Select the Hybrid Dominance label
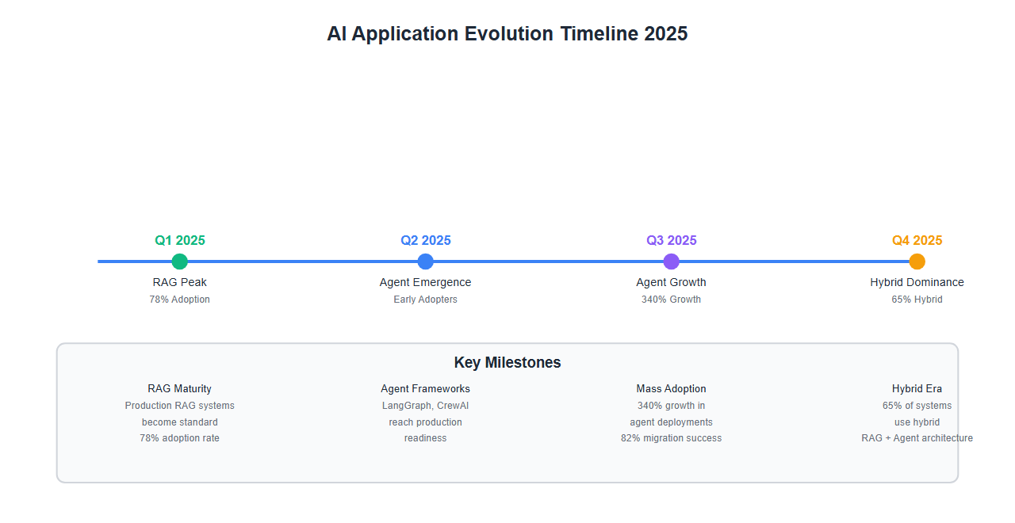The width and height of the screenshot is (1015, 523). (917, 282)
